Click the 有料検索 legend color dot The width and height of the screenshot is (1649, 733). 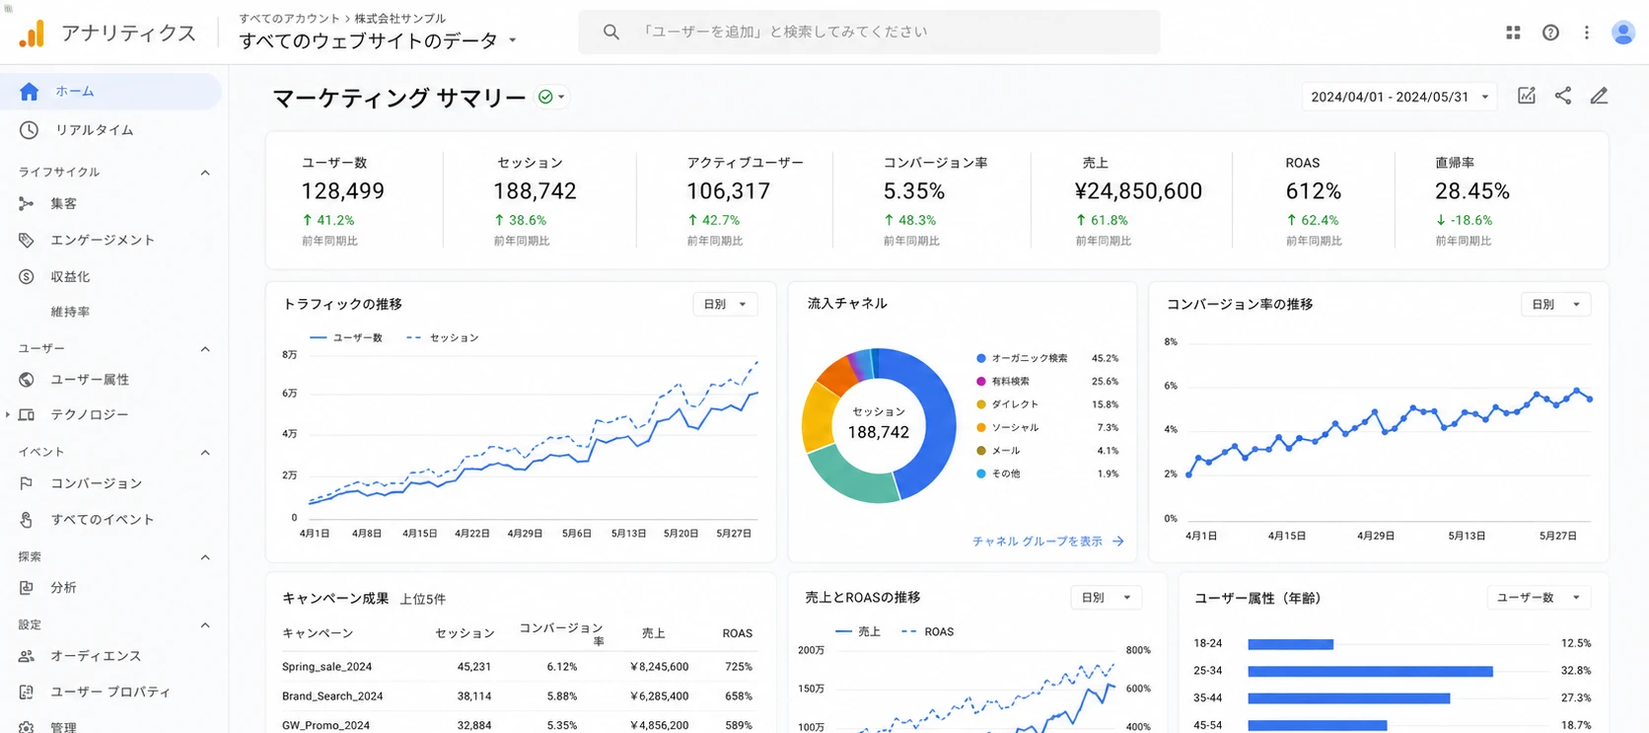point(981,382)
